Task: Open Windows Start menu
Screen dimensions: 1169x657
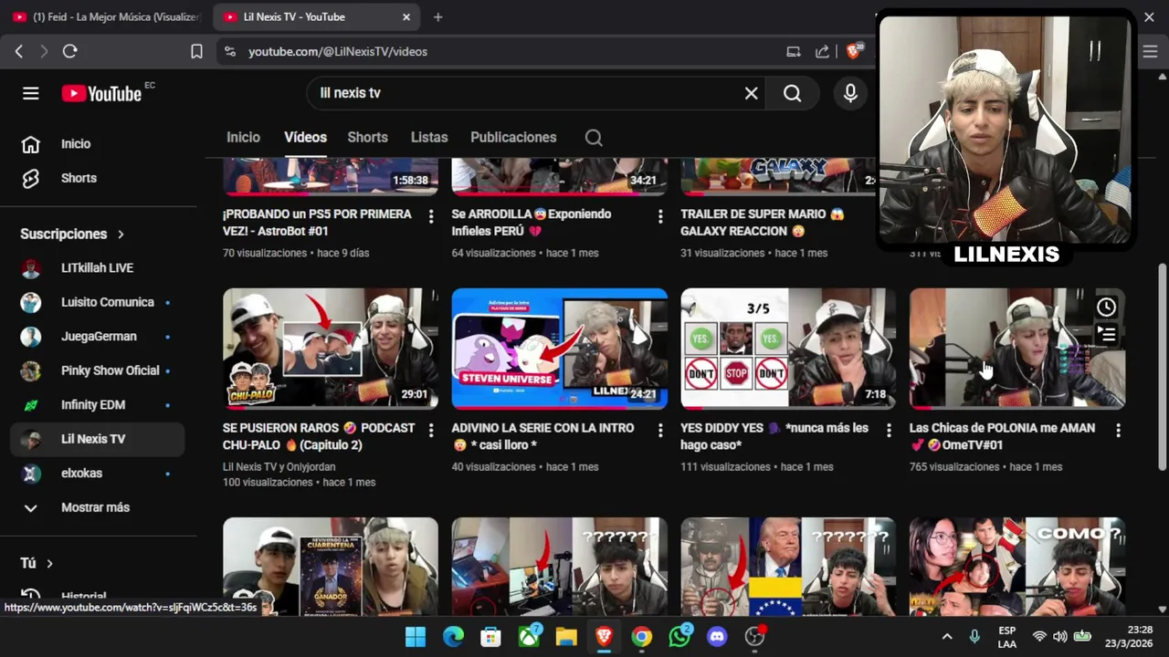Action: click(415, 637)
